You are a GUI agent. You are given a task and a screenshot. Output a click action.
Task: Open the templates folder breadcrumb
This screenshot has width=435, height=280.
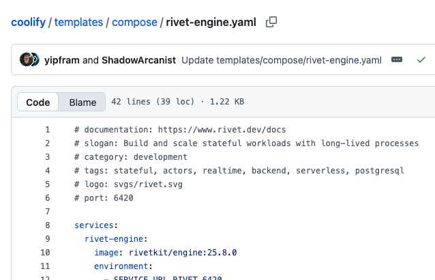point(78,22)
